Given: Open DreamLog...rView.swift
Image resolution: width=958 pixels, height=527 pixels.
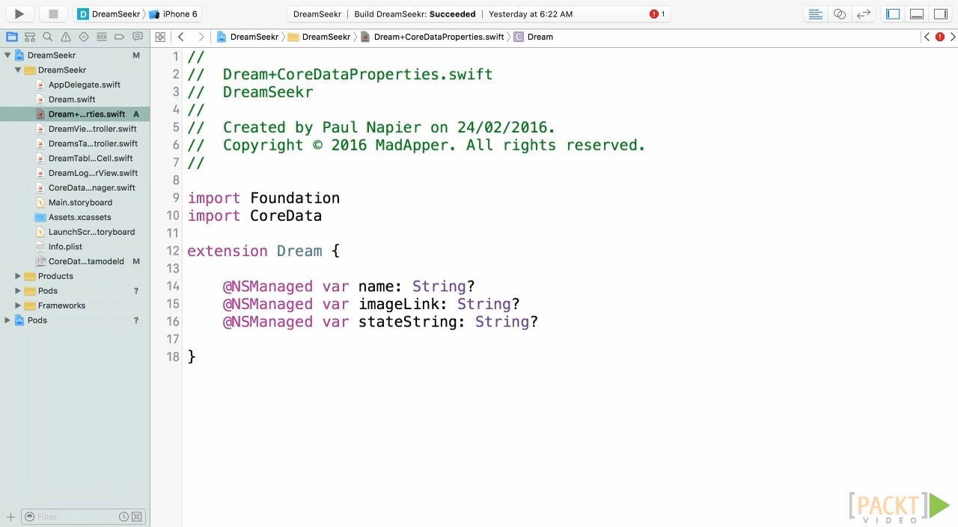Looking at the screenshot, I should [x=75, y=173].
